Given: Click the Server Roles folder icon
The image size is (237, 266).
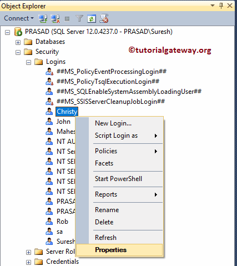Looking at the screenshot, I should (x=39, y=252).
